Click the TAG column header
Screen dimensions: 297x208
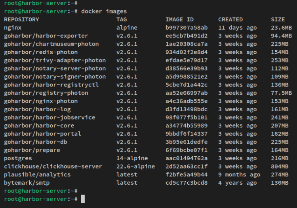121,19
